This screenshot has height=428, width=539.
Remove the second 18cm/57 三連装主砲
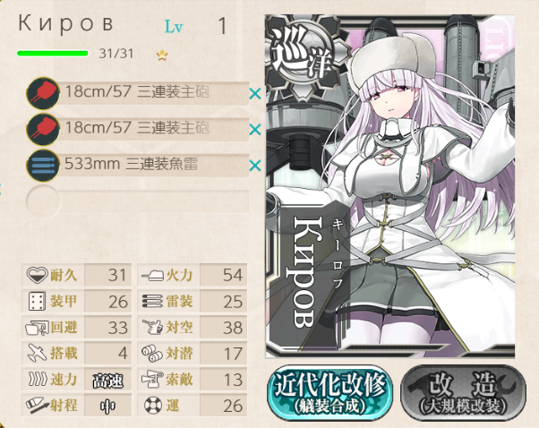(255, 130)
